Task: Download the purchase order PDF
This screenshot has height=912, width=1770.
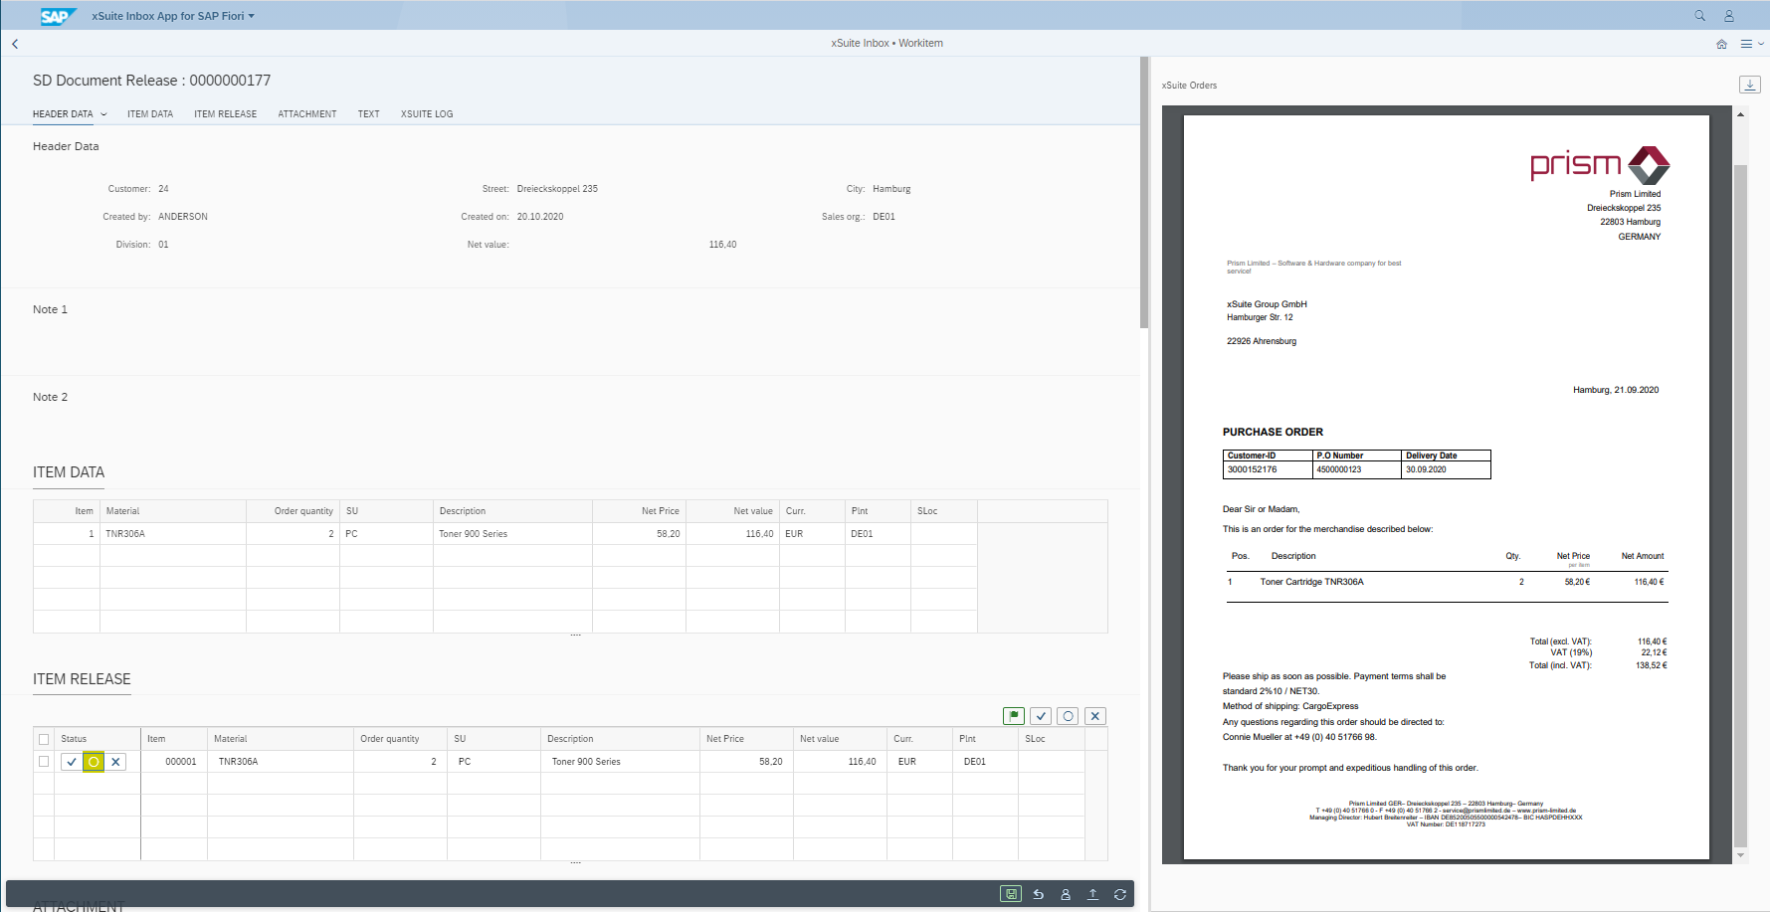Action: click(x=1750, y=85)
